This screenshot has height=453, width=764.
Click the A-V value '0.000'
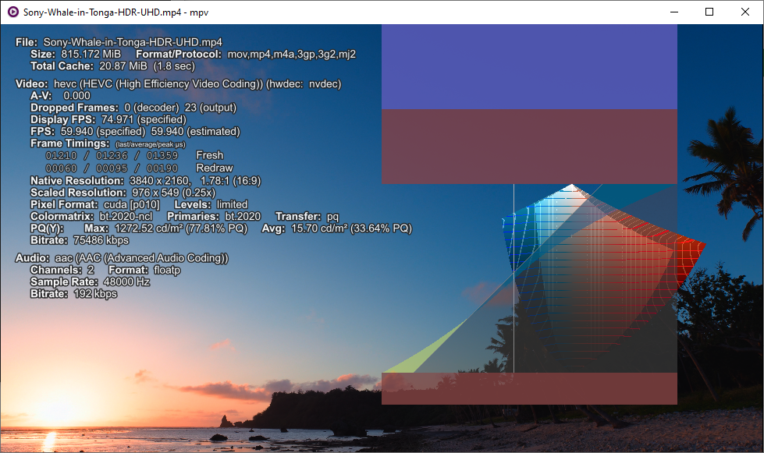tap(76, 96)
